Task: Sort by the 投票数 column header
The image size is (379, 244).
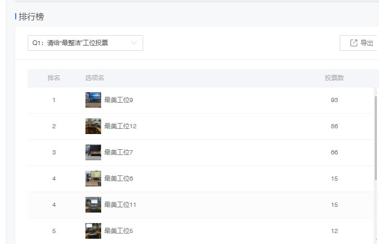Action: pyautogui.click(x=334, y=78)
